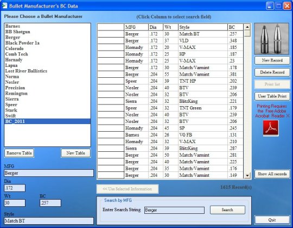Image resolution: width=293 pixels, height=228 pixels.
Task: Select the Hornady HP .187 row
Action: point(170,54)
